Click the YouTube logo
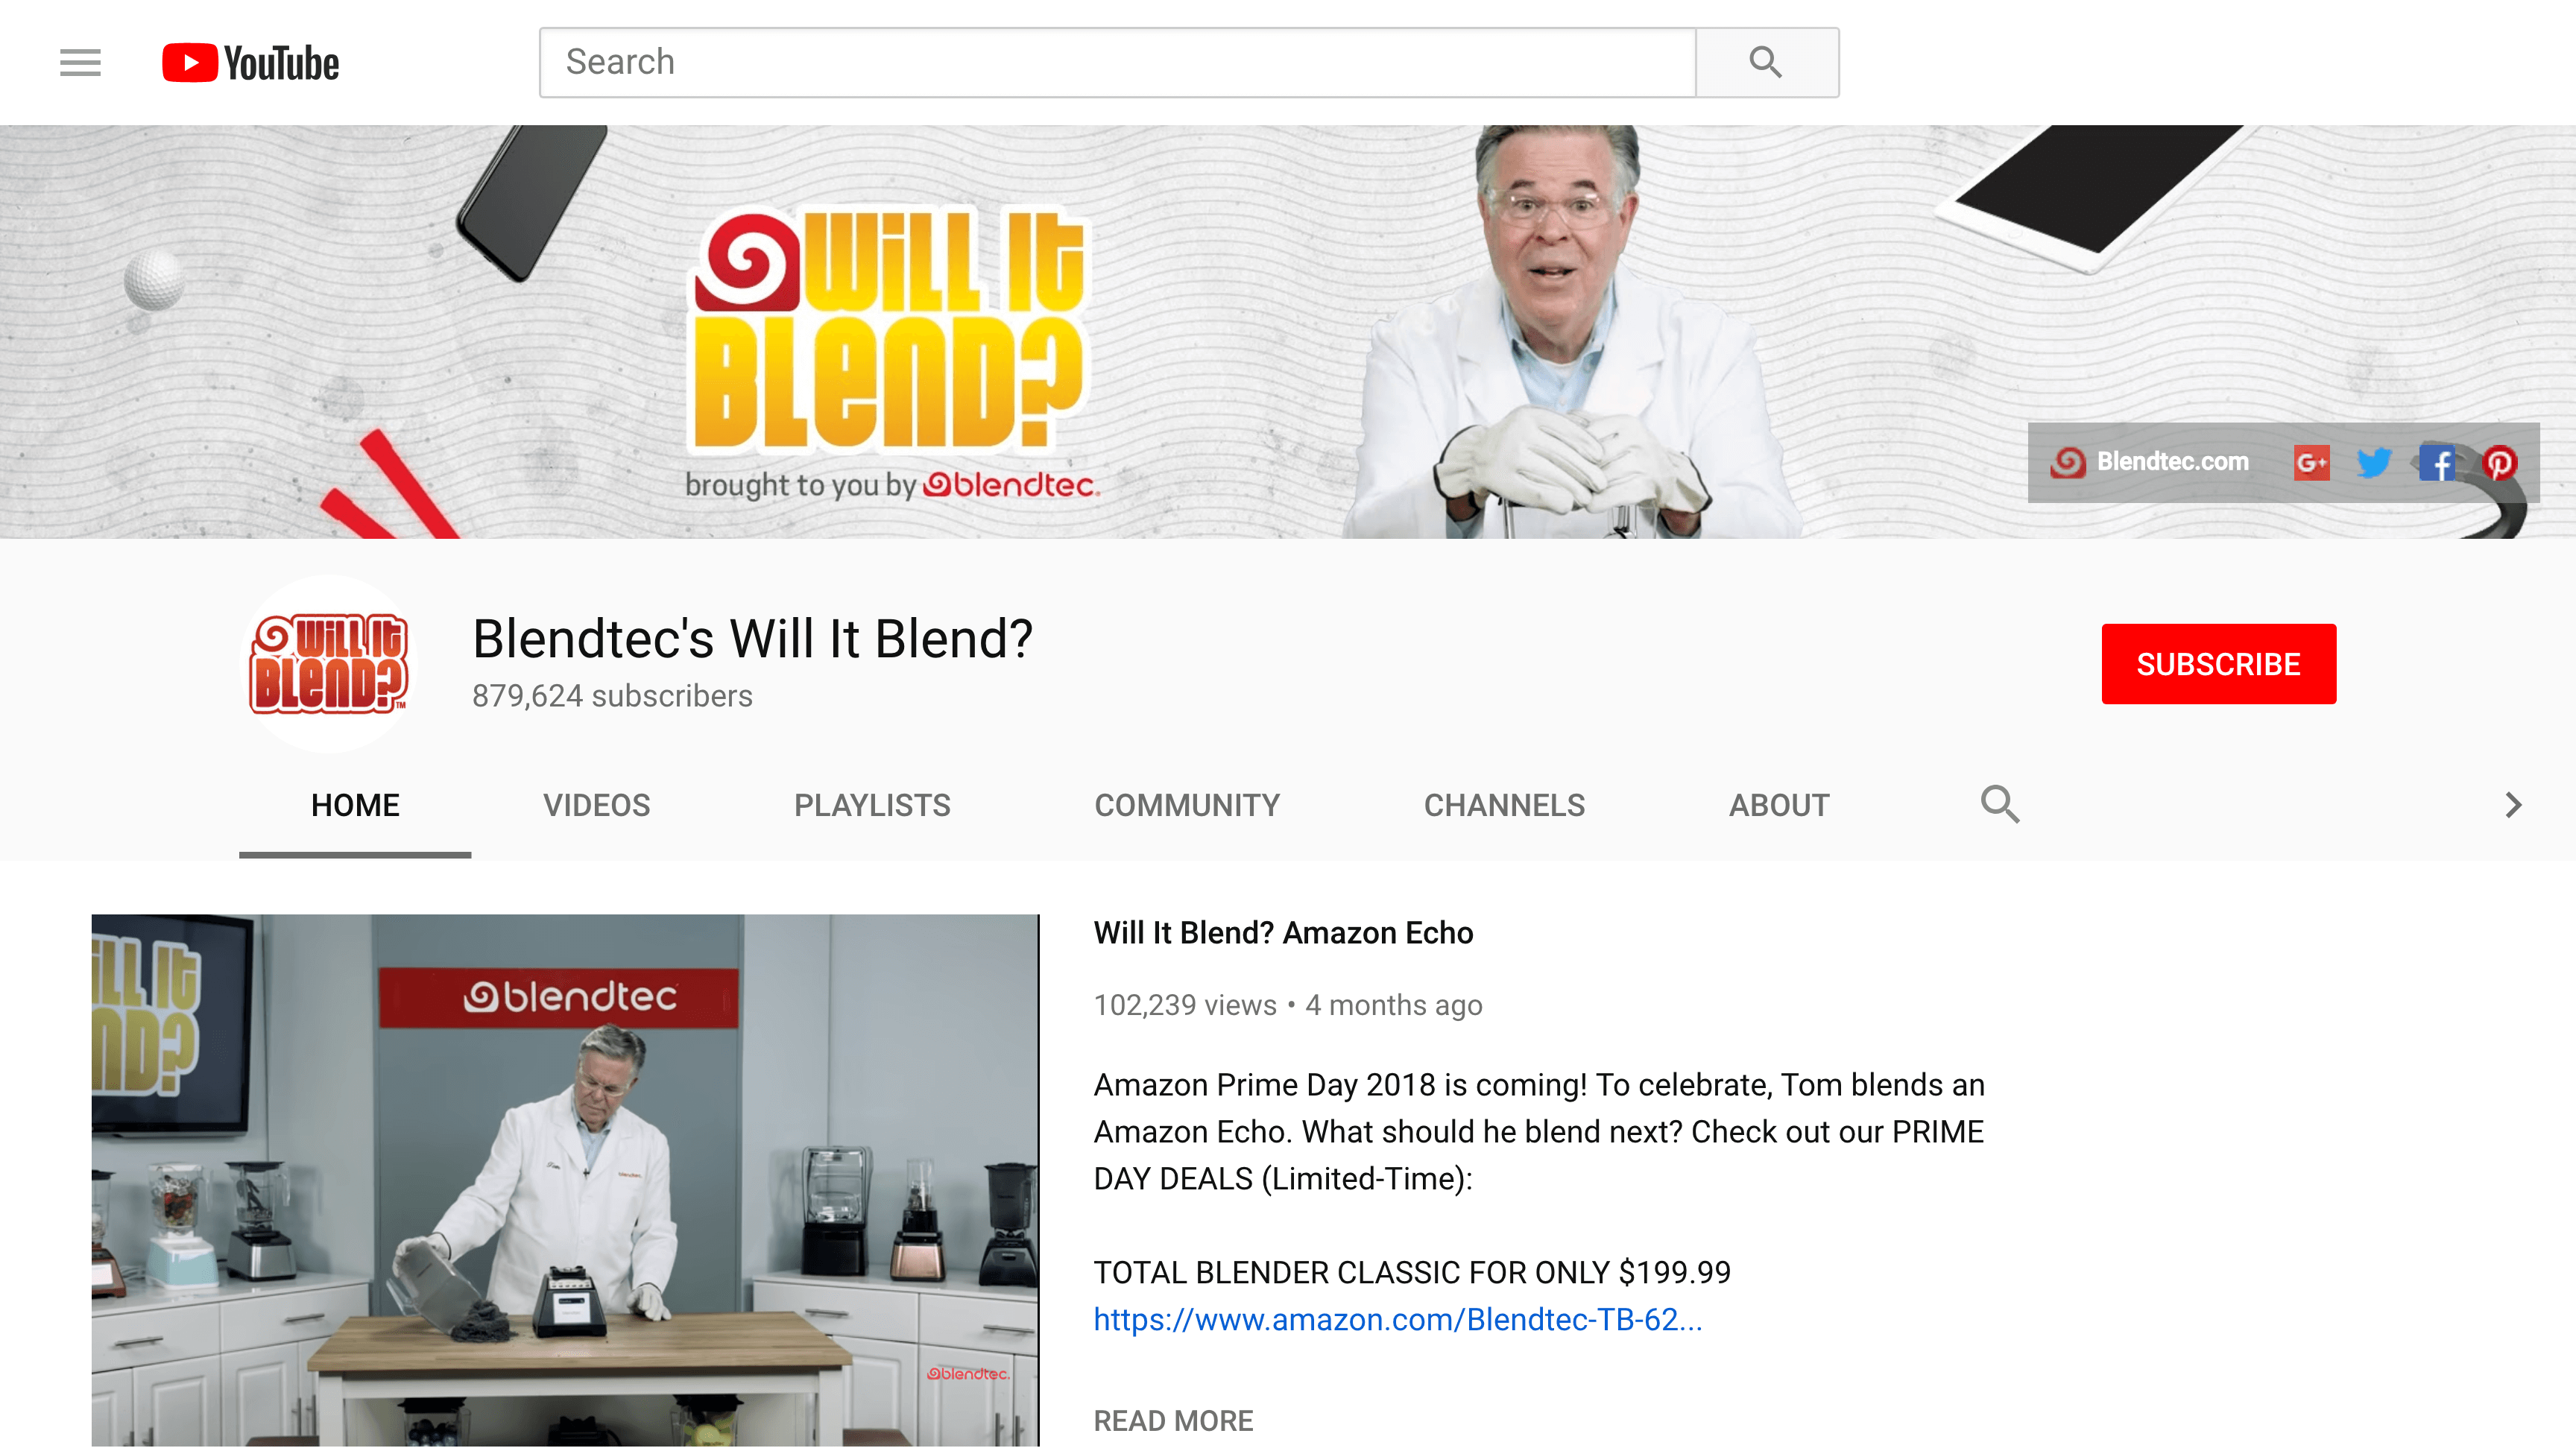 (x=250, y=62)
